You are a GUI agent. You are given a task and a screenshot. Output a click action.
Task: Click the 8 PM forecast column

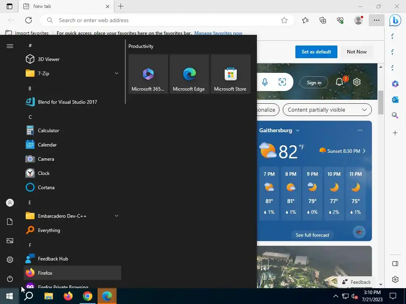(x=291, y=194)
